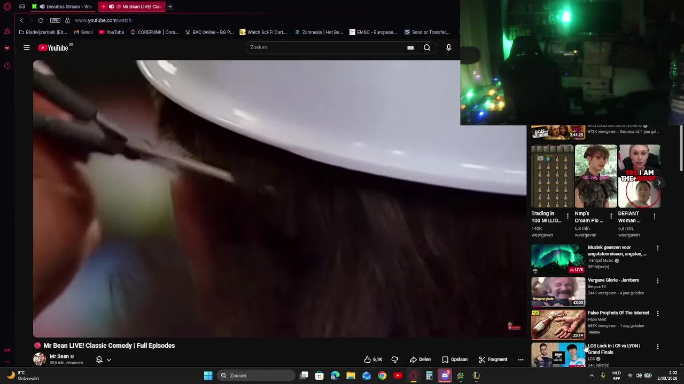Click the Opslaan save button
This screenshot has width=684, height=384.
pyautogui.click(x=455, y=359)
